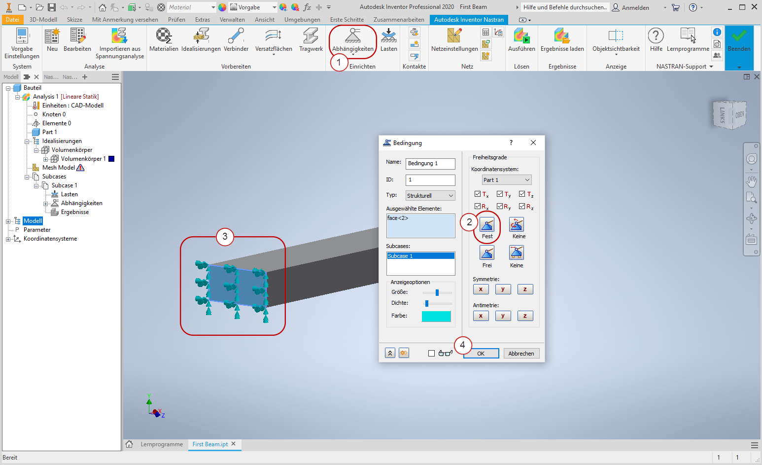Click the ID input field
This screenshot has height=465, width=762.
click(x=430, y=180)
